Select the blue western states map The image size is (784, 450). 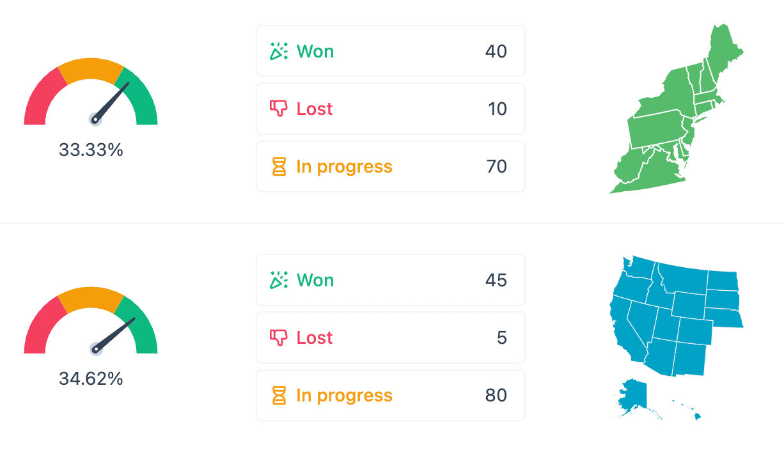677,337
